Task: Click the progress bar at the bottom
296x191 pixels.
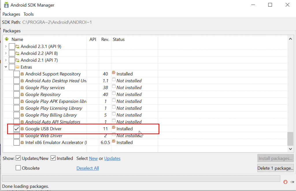Action: click(x=141, y=178)
